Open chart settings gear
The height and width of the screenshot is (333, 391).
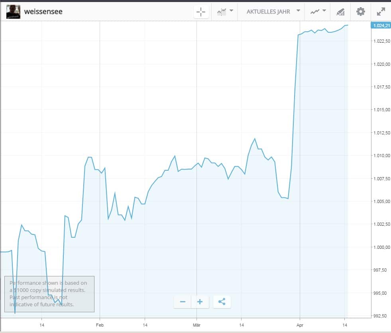361,12
